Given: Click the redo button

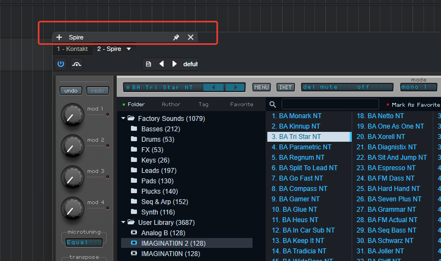Looking at the screenshot, I should pyautogui.click(x=98, y=90).
